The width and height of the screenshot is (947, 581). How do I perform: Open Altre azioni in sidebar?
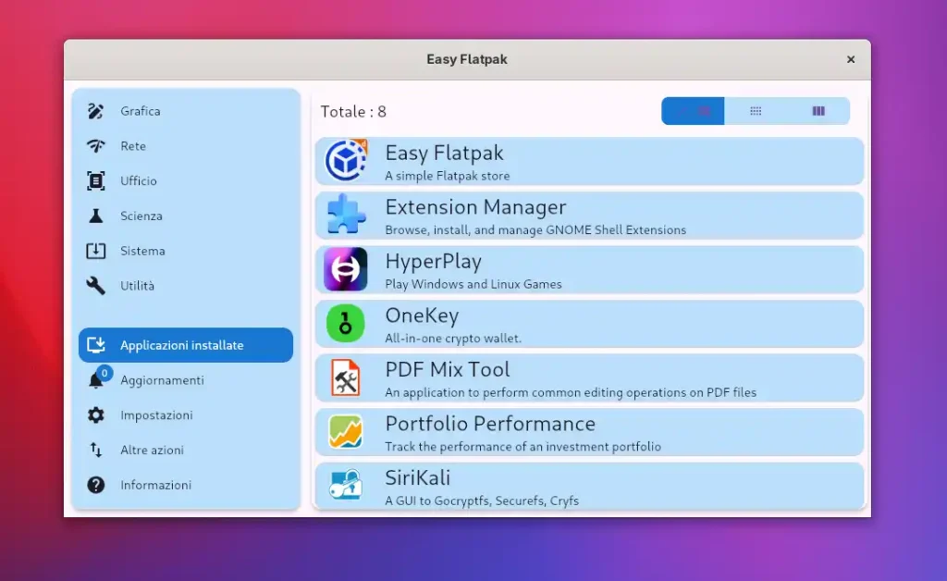[x=152, y=451]
